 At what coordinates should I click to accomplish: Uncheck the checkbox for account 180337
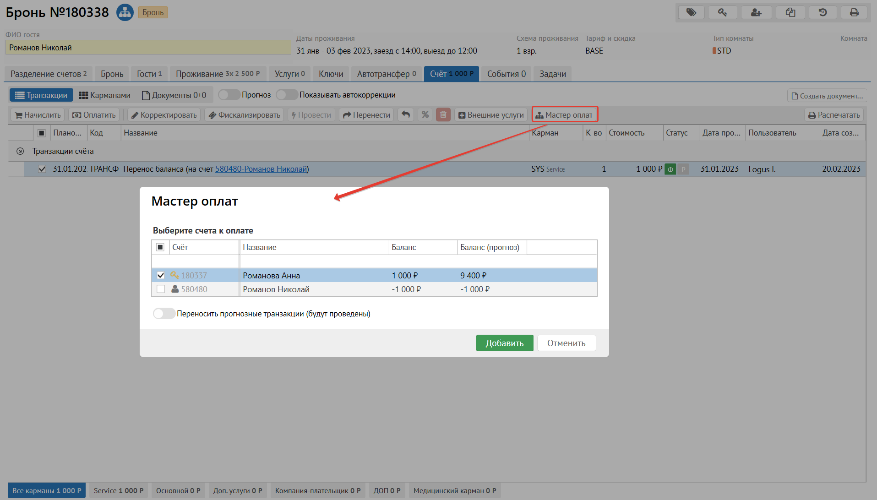(x=161, y=275)
